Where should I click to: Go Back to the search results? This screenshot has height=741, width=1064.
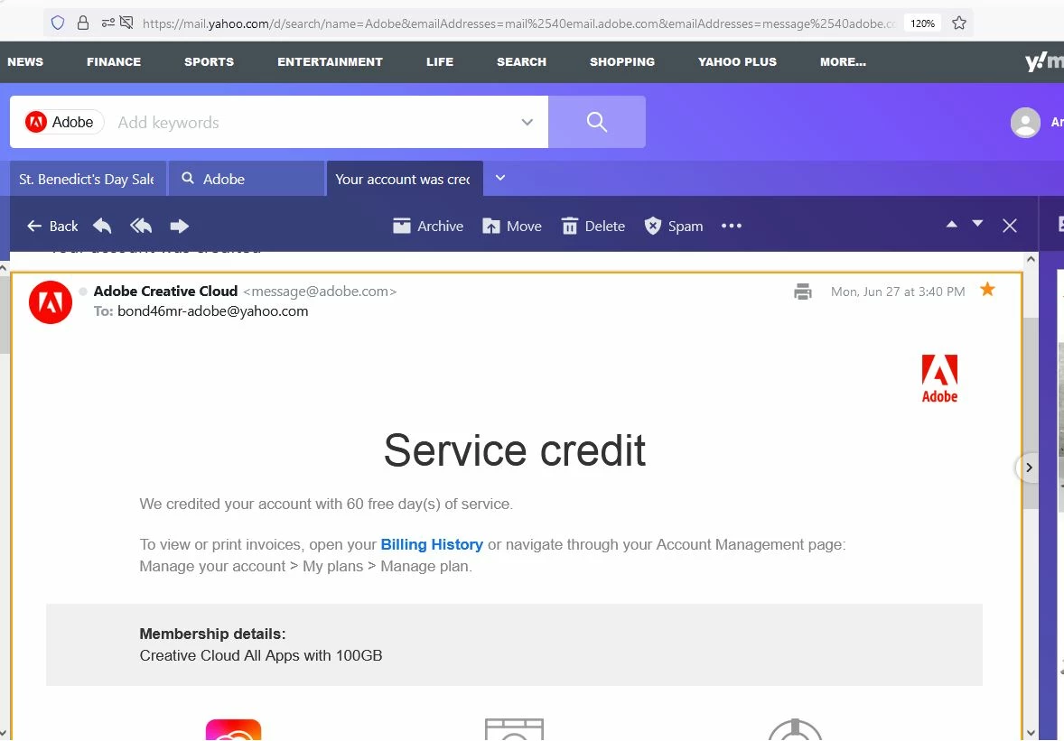click(52, 226)
